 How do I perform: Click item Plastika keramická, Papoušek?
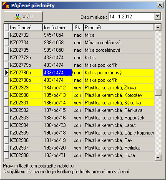point(119,118)
